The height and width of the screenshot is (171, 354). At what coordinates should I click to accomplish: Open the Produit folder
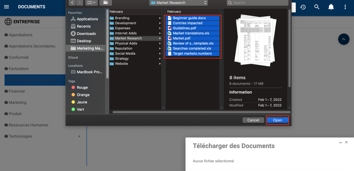click(13, 114)
